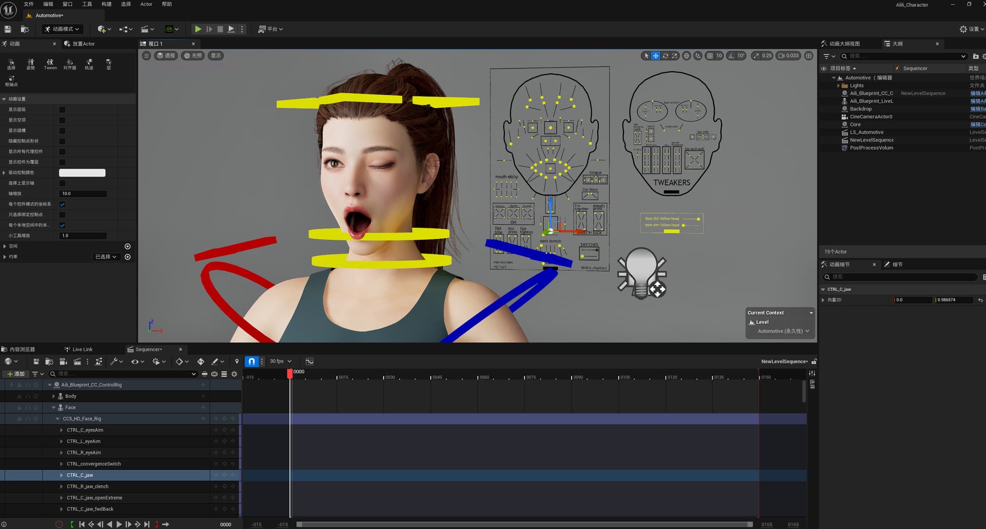The width and height of the screenshot is (986, 529).
Task: Select the CTRL_R_jaw_clench track
Action: 87,486
